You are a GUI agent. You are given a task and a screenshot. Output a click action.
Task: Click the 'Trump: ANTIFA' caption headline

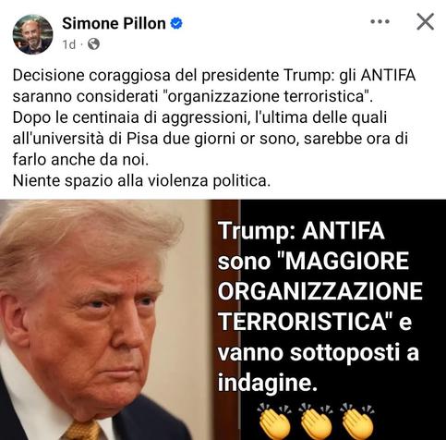[x=301, y=230]
